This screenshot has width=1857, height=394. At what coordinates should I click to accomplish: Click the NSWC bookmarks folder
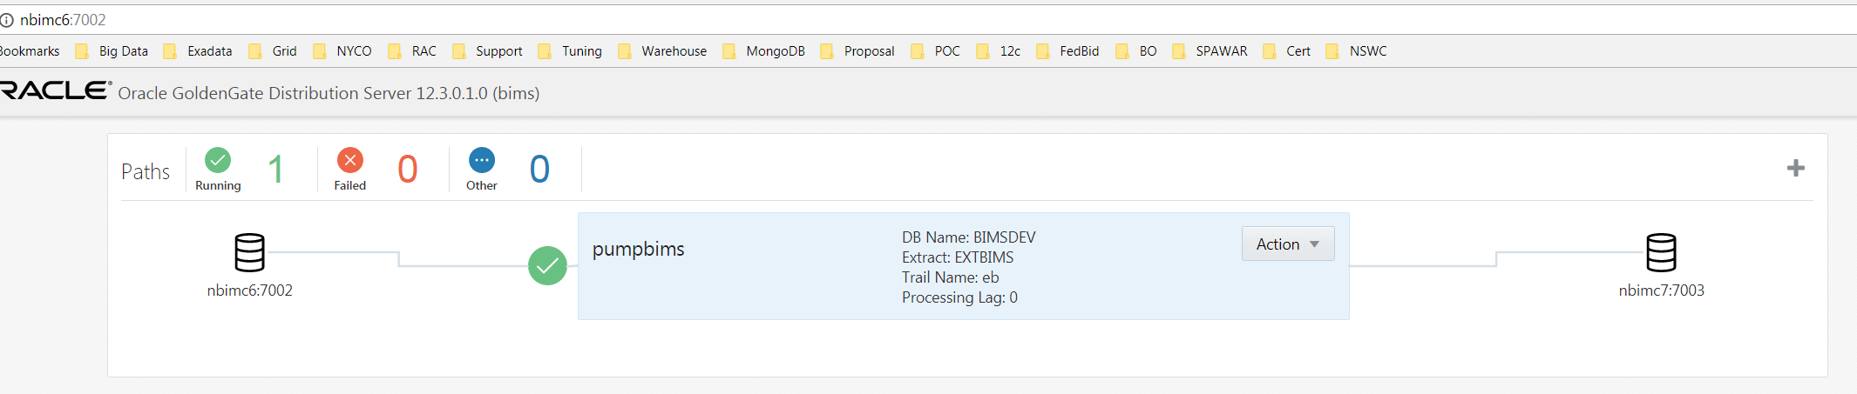1357,51
